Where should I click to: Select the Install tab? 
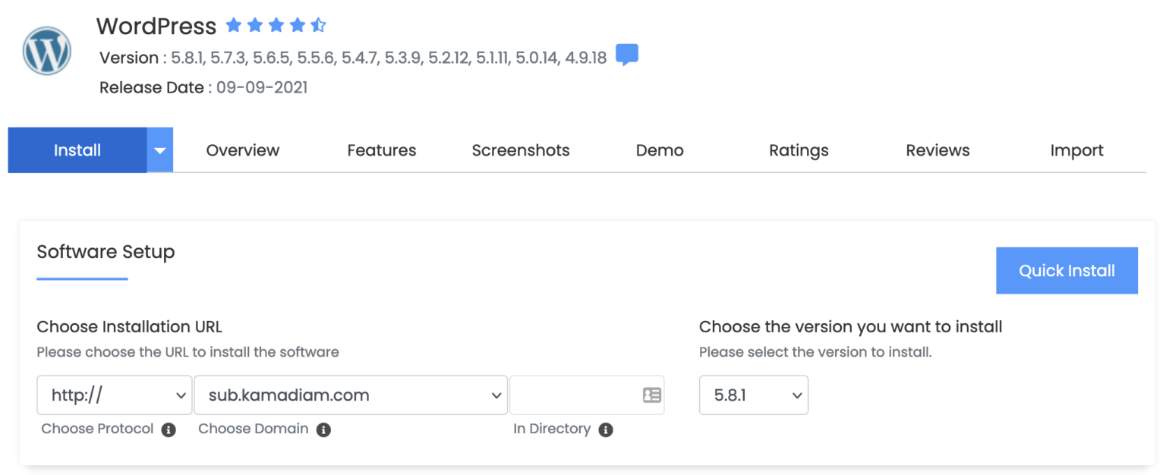[77, 150]
